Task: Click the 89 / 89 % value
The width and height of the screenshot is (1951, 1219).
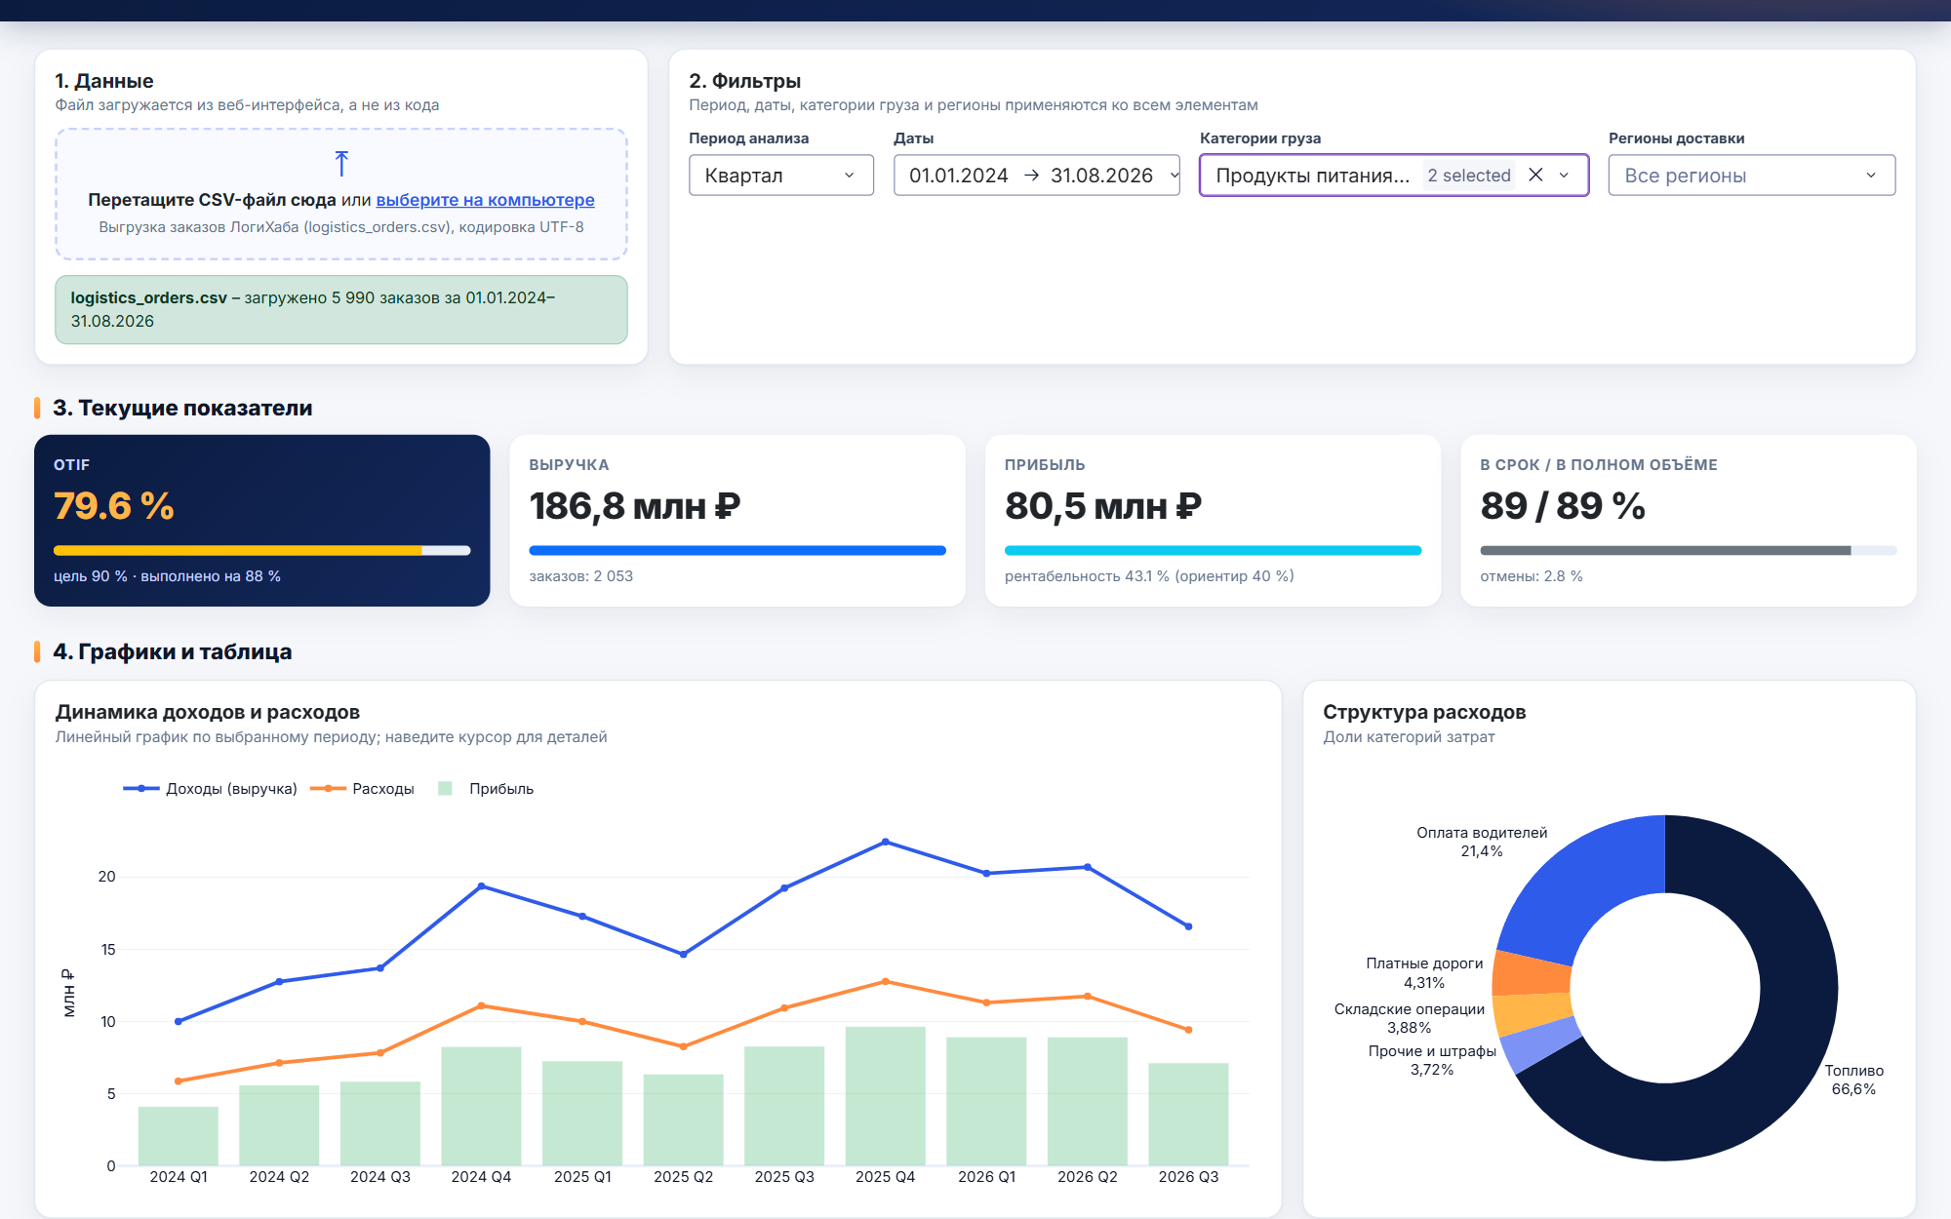Action: pyautogui.click(x=1563, y=506)
